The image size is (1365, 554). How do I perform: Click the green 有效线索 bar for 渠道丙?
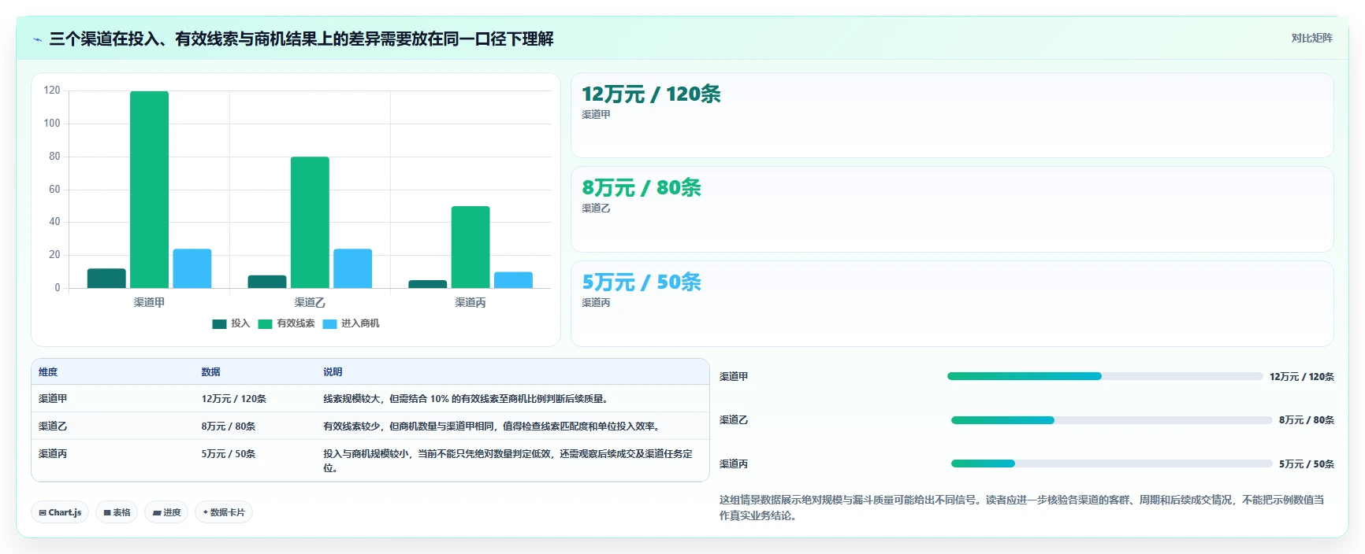pos(470,247)
